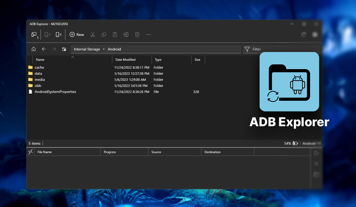Click the media folder icon

30,79
